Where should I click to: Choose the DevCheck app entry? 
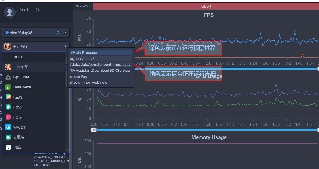(34, 87)
